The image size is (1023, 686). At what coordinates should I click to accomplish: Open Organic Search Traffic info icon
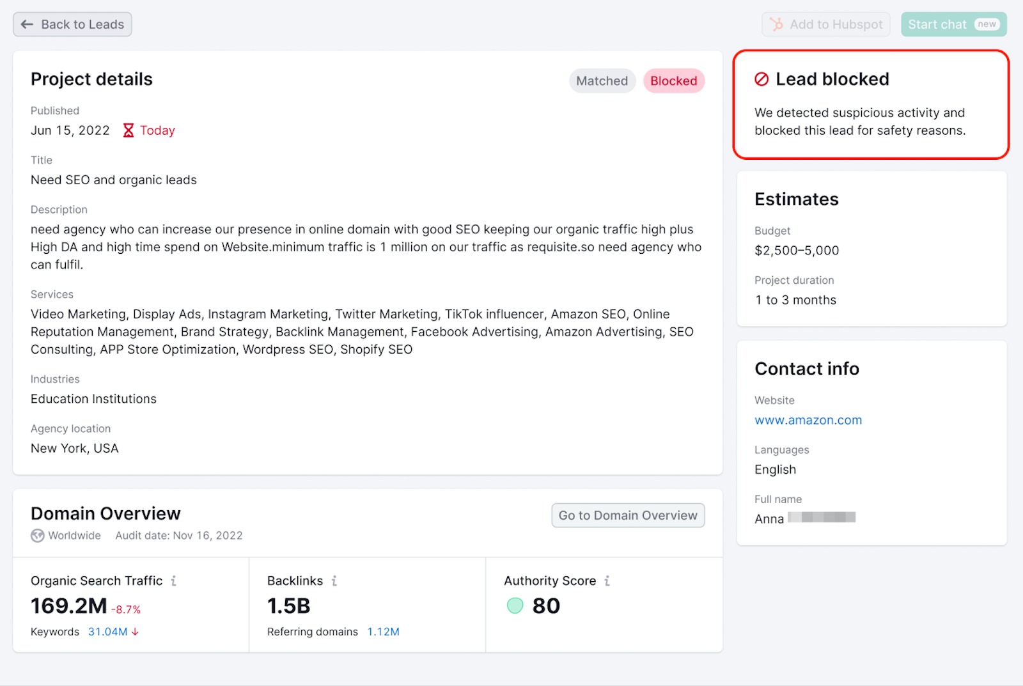point(173,581)
